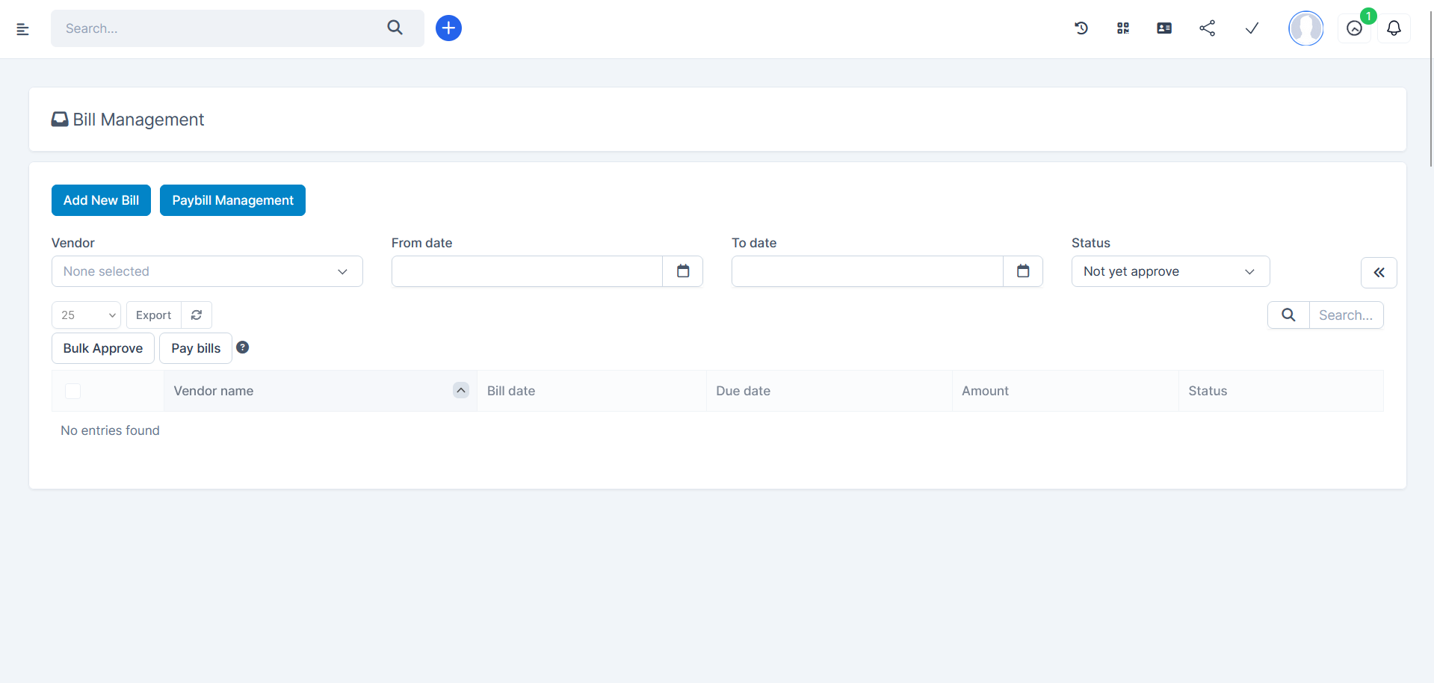Click the help question mark icon near Pay bills
This screenshot has height=683, width=1434.
pos(243,347)
